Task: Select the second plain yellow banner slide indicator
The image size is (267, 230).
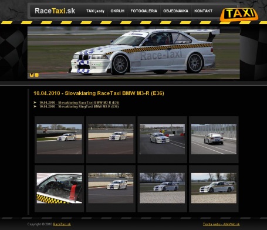Action: point(36,75)
